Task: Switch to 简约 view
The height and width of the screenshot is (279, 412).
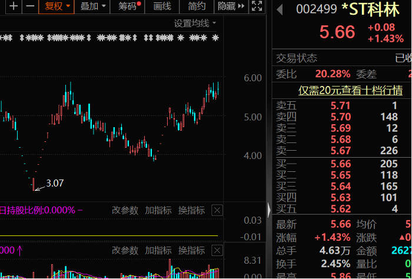Action: coord(197,6)
